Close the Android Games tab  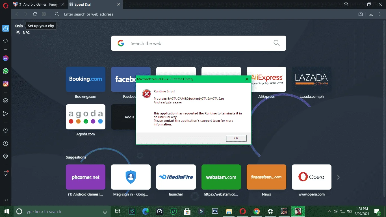[63, 4]
